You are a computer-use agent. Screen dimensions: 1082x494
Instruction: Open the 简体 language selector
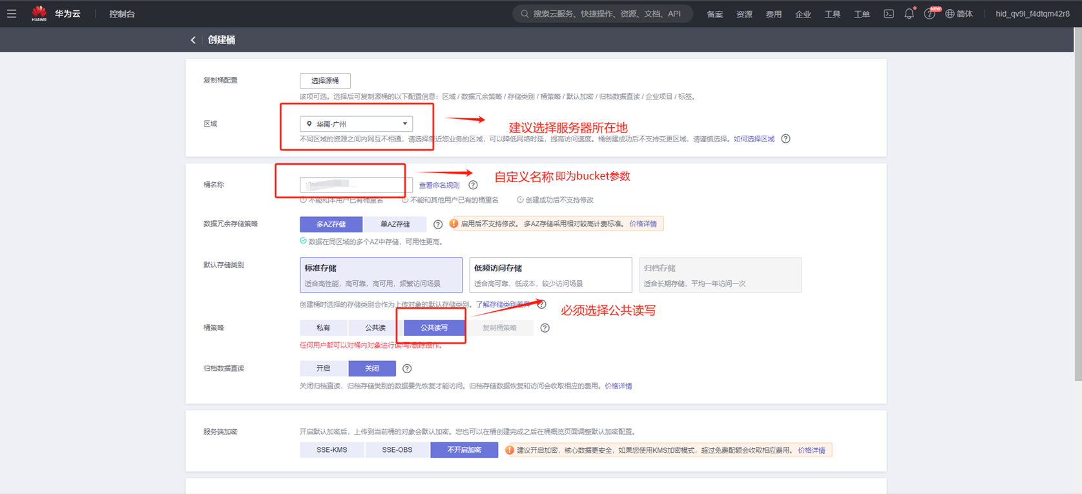pyautogui.click(x=959, y=14)
